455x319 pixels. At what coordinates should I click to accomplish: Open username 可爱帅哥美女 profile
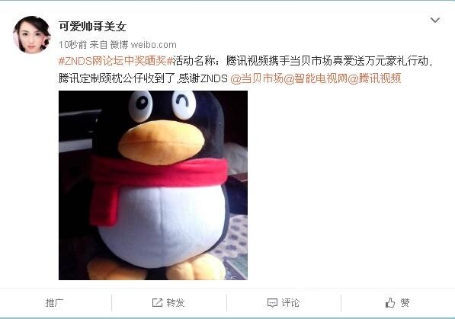tap(92, 27)
